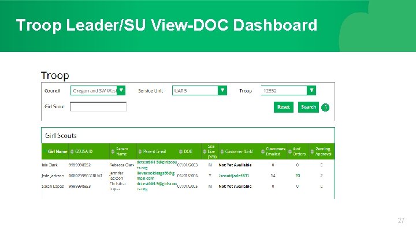The width and height of the screenshot is (416, 234).
Task: Sort by the # of Orders column icon
Action: pos(290,151)
